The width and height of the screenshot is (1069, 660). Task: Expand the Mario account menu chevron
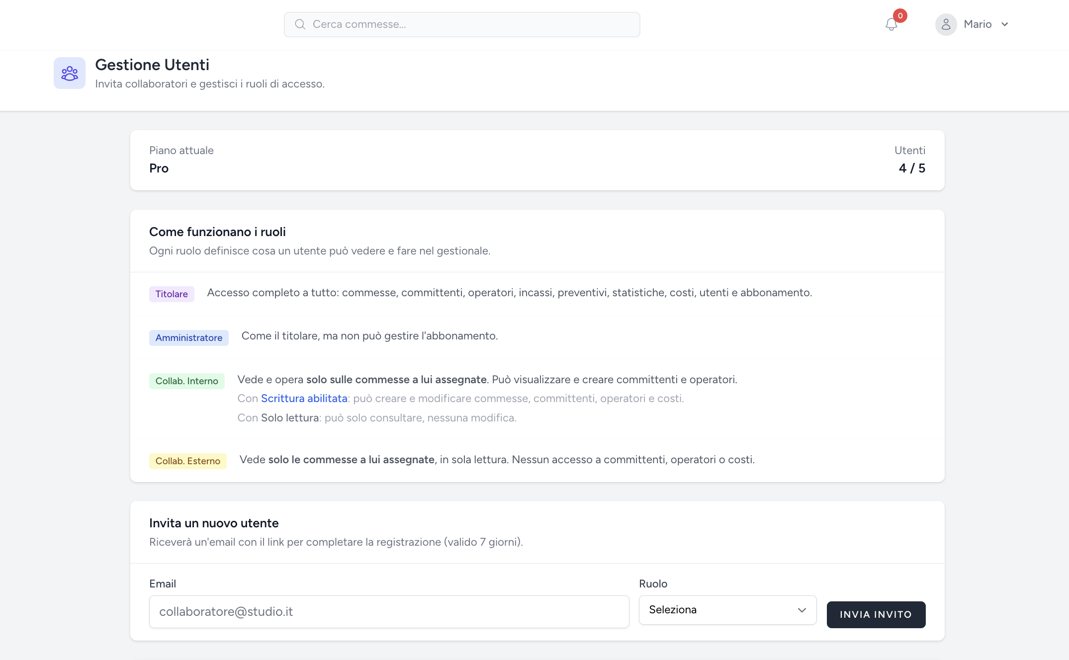click(x=1004, y=24)
